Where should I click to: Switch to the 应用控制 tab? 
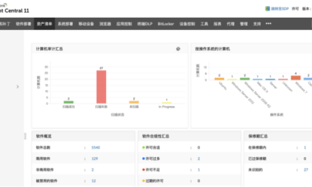click(x=124, y=24)
